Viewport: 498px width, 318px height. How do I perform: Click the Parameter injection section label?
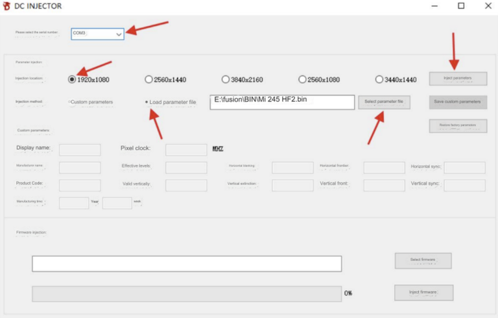29,62
